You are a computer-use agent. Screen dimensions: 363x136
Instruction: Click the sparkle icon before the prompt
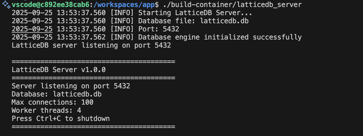pos(6,4)
